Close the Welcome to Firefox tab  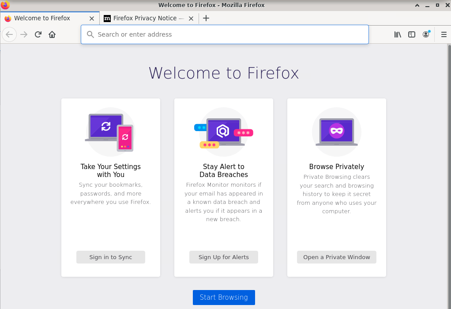click(92, 19)
